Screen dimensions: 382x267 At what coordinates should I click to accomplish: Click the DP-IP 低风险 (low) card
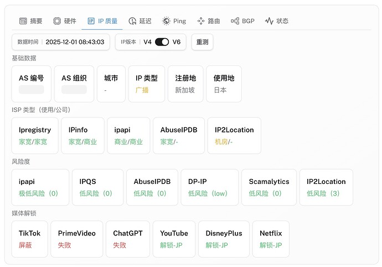[209, 187]
